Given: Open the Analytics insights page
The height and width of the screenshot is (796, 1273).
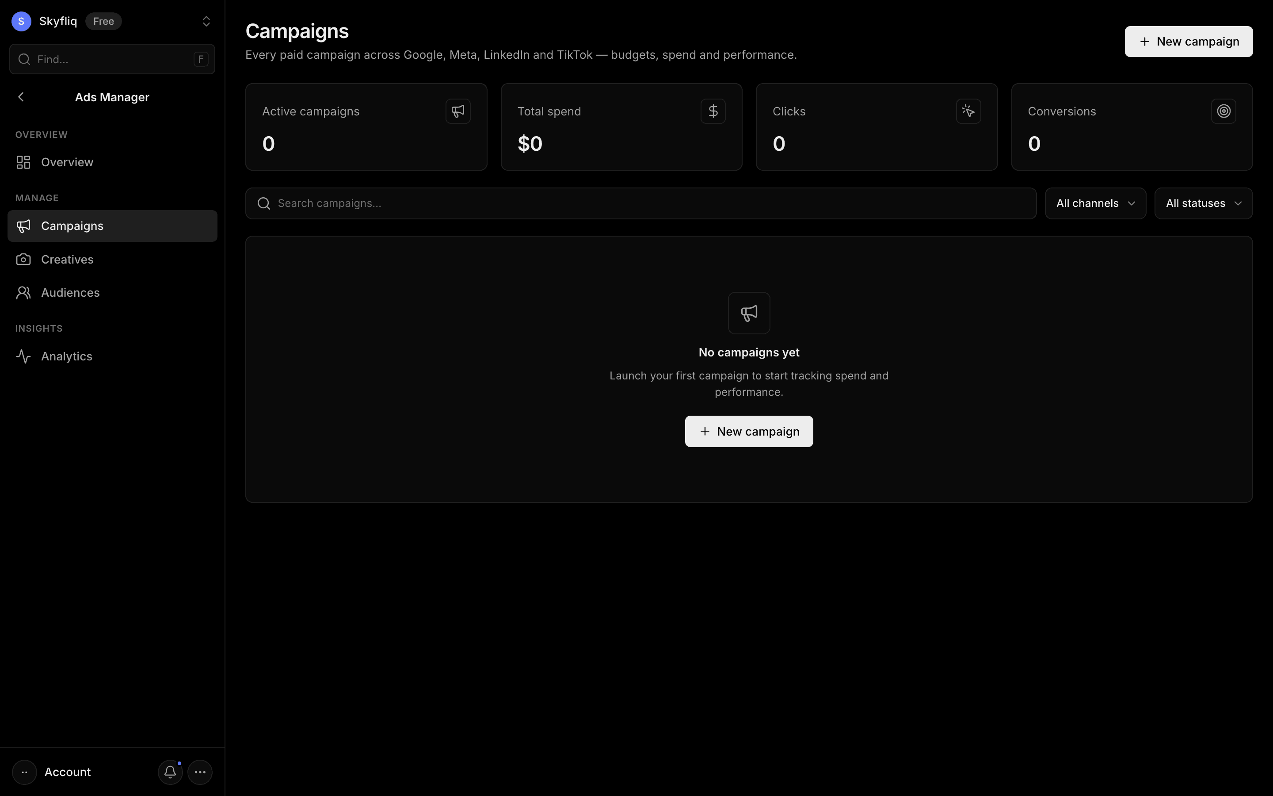Looking at the screenshot, I should coord(112,356).
